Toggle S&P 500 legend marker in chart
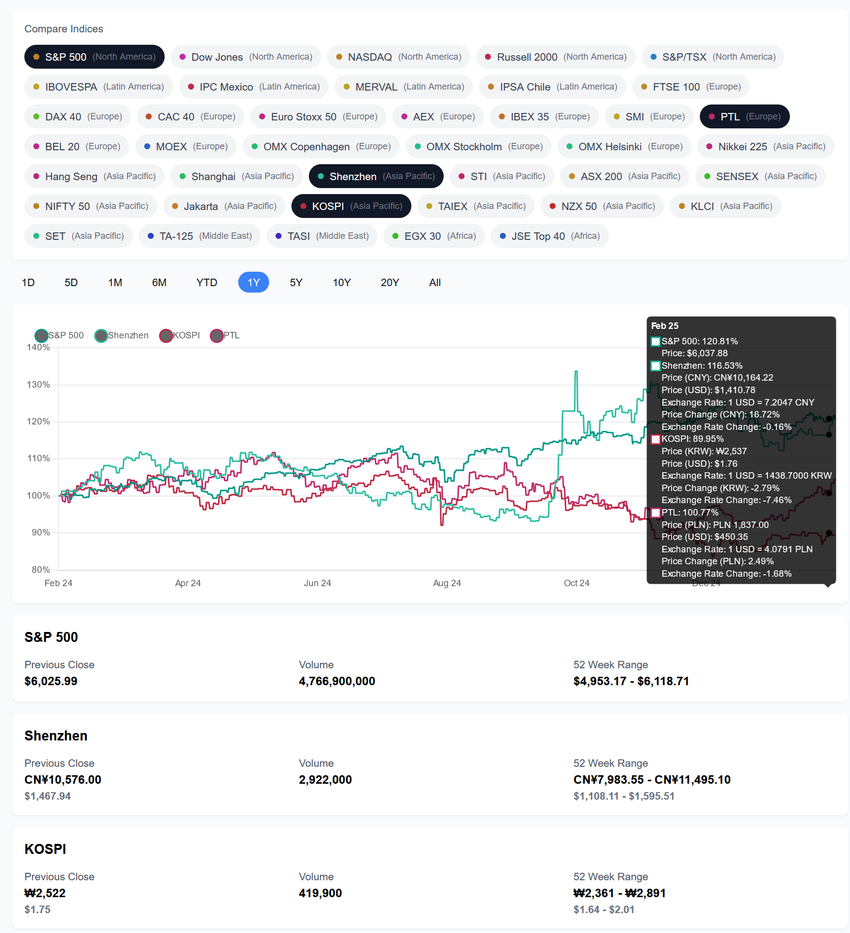The image size is (850, 933). tap(41, 335)
